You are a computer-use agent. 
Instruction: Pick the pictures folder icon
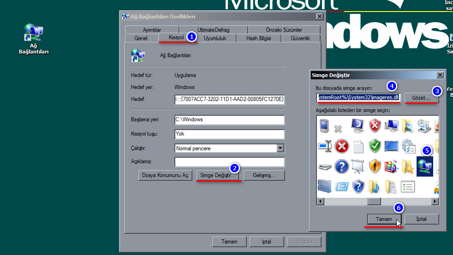coord(407,126)
